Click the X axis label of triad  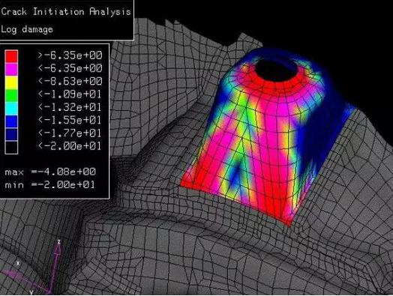[18, 263]
